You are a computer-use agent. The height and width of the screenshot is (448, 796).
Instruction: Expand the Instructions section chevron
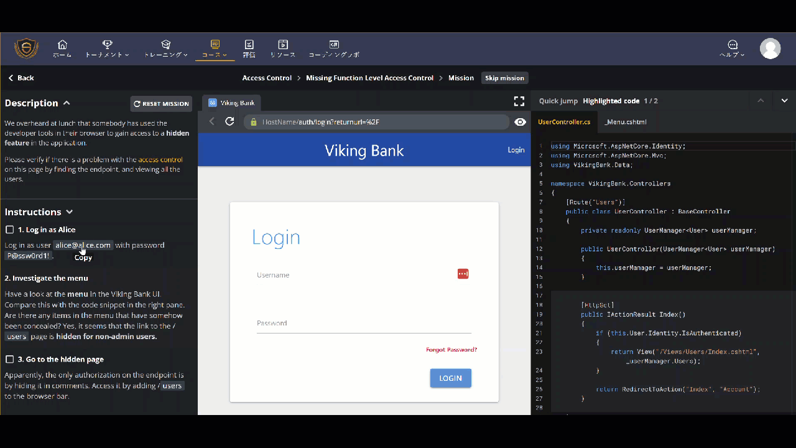[69, 212]
